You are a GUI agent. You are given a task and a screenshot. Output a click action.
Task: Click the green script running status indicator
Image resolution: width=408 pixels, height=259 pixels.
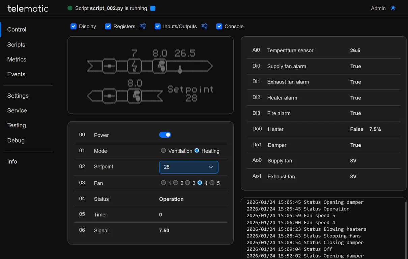point(70,8)
